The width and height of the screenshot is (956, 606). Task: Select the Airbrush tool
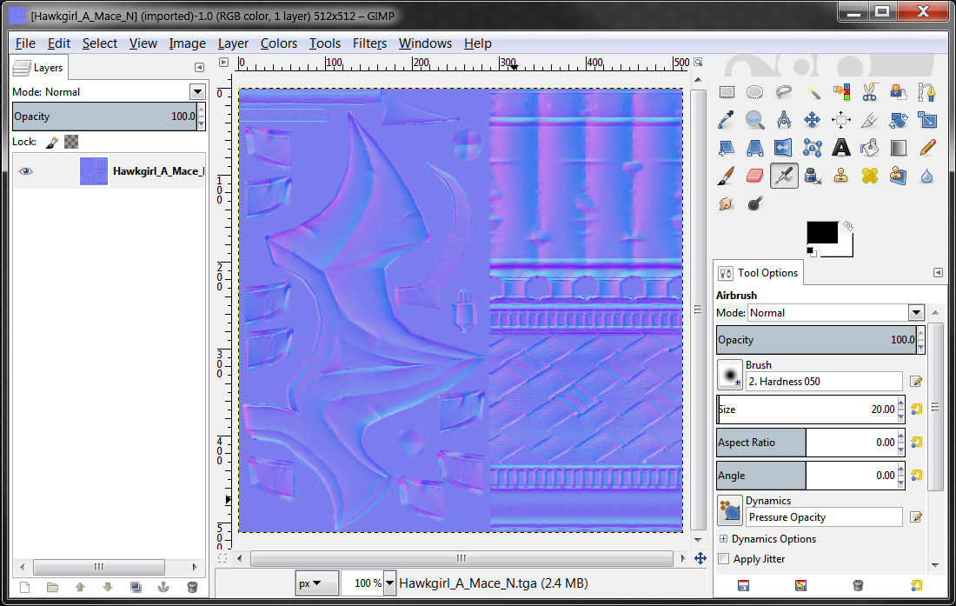pos(783,176)
